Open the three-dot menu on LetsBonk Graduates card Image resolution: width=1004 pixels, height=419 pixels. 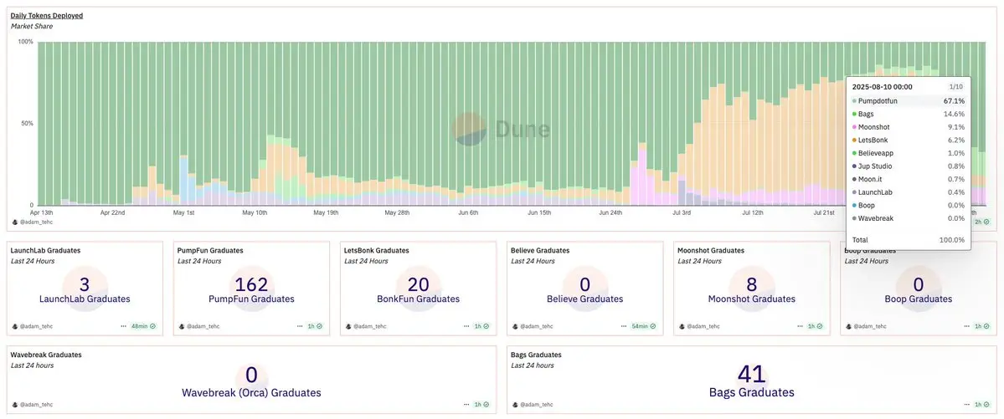pyautogui.click(x=466, y=326)
